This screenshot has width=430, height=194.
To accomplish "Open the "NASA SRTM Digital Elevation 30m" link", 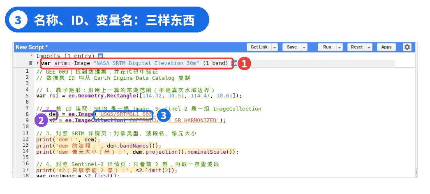I will (x=146, y=63).
